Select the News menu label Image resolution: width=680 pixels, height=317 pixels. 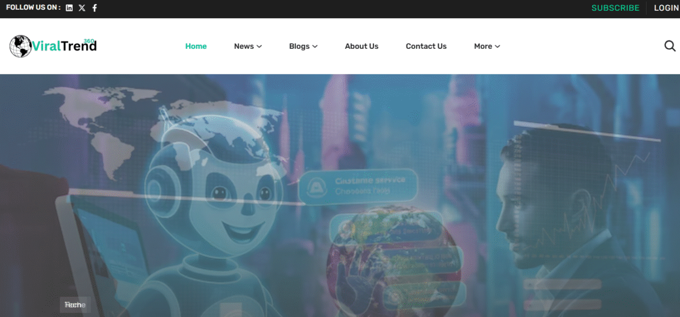pos(244,47)
